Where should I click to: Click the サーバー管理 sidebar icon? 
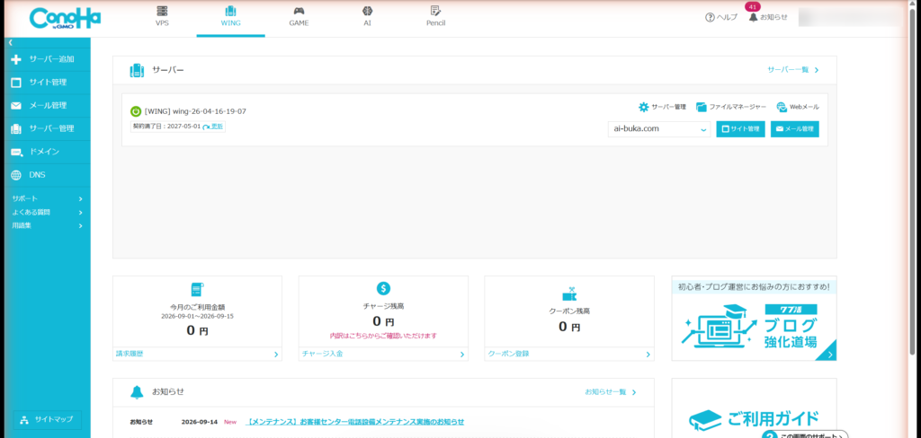(16, 128)
